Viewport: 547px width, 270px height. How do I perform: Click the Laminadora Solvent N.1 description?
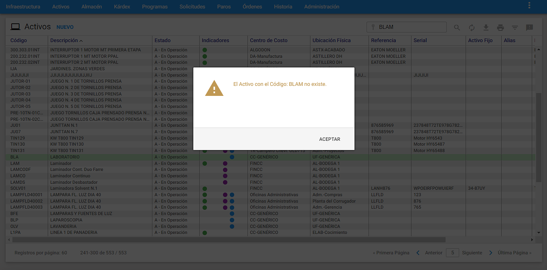74,188
